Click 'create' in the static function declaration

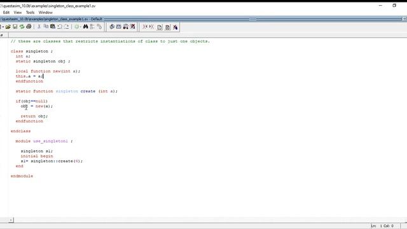(88, 91)
